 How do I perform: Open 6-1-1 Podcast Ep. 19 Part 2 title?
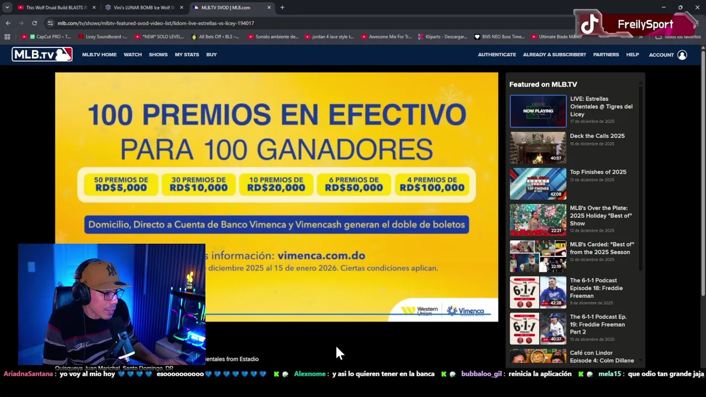coord(598,324)
